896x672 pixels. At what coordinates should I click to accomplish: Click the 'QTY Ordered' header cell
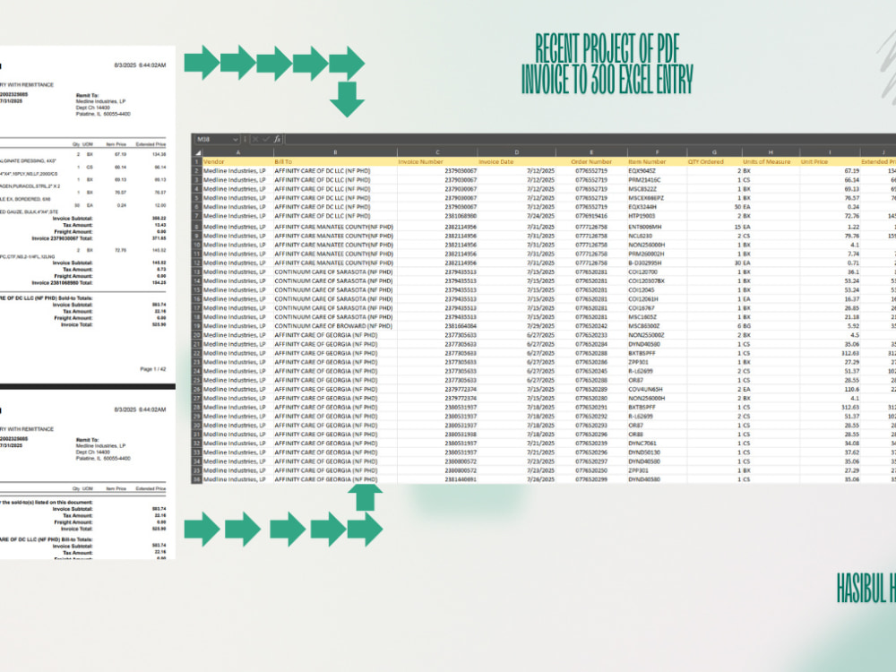[x=714, y=161]
